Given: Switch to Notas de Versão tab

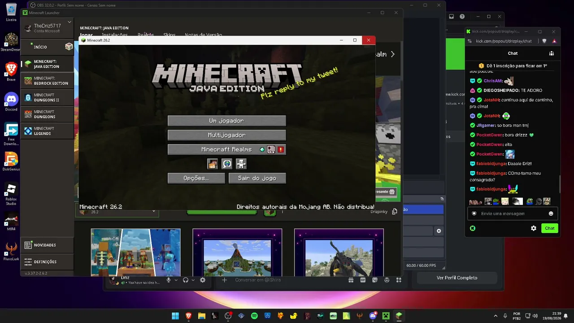Looking at the screenshot, I should pyautogui.click(x=203, y=35).
